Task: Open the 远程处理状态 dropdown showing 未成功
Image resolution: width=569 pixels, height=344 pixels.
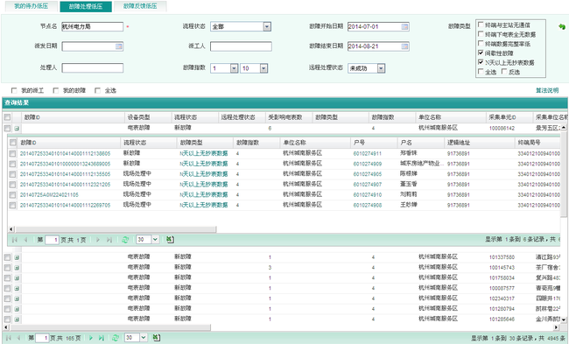Action: [x=381, y=68]
